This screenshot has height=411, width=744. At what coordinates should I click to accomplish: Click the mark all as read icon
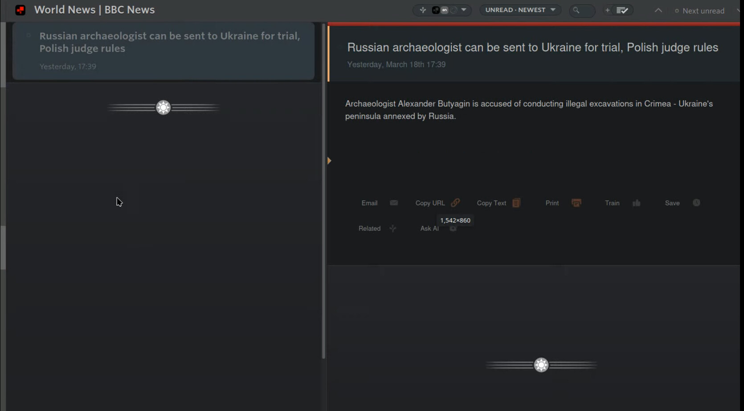[622, 10]
